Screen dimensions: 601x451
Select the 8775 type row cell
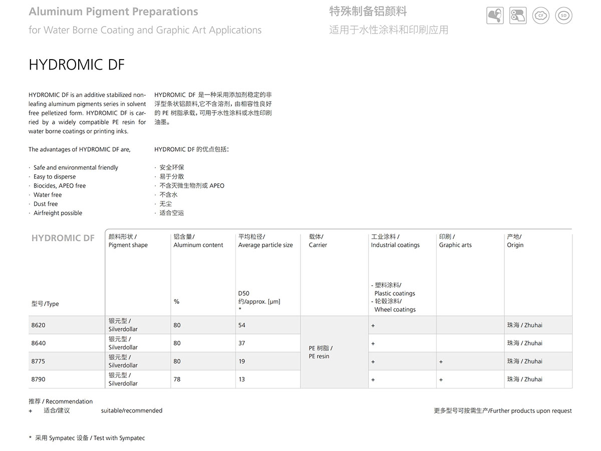39,361
